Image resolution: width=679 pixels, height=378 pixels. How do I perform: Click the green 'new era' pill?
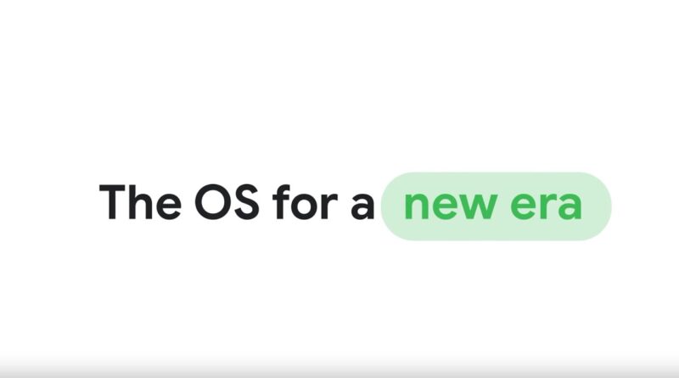point(496,206)
